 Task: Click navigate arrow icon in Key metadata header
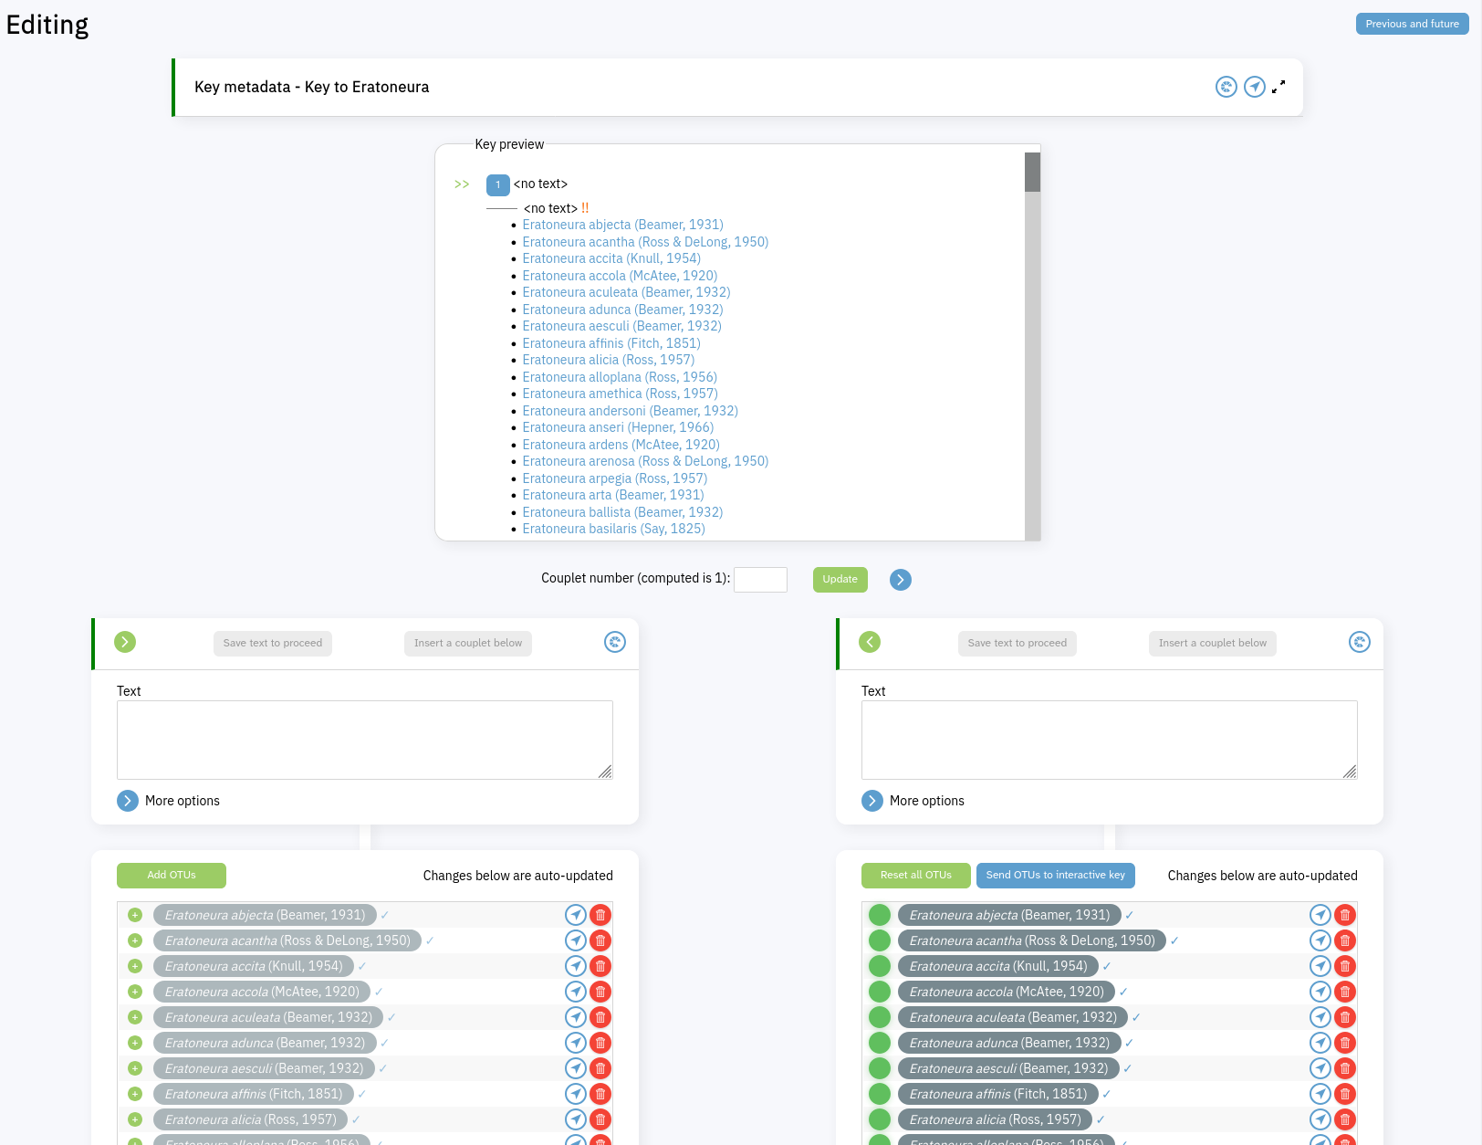tap(1255, 87)
